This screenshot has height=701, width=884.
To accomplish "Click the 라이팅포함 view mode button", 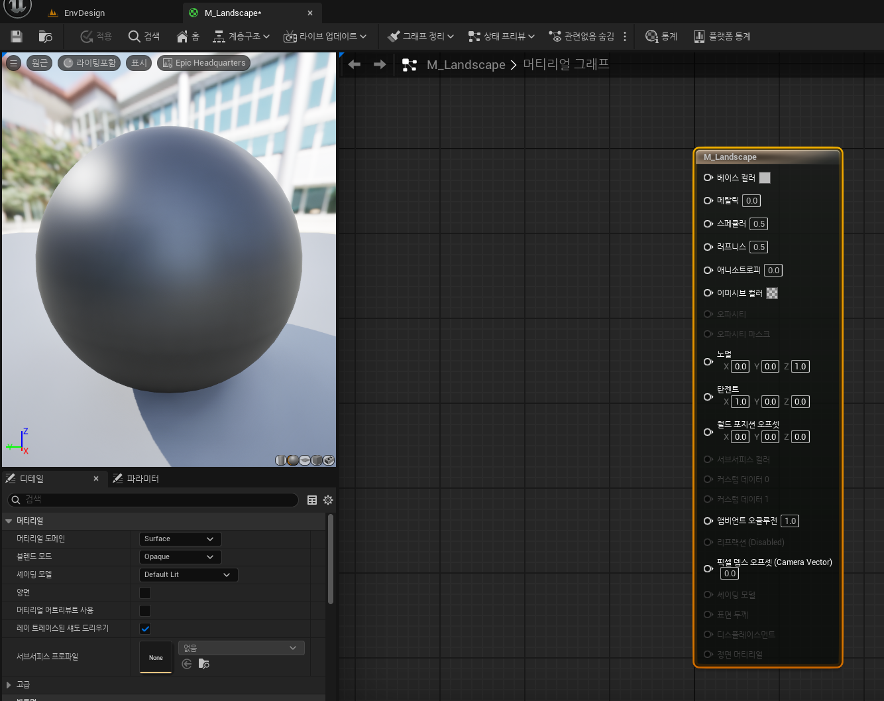I will coord(89,63).
